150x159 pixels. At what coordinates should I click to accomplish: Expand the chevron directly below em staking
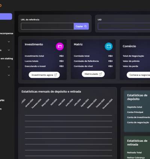click(x=9, y=67)
